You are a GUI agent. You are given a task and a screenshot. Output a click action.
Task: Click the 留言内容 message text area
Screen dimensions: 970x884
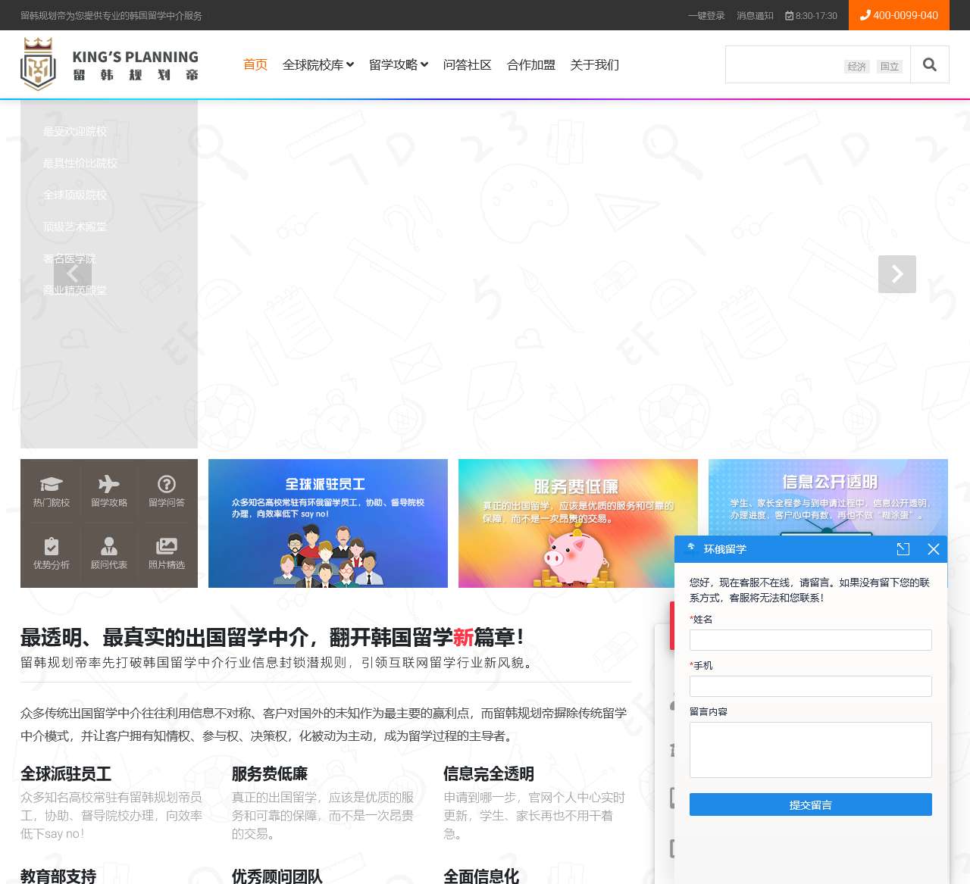[810, 750]
